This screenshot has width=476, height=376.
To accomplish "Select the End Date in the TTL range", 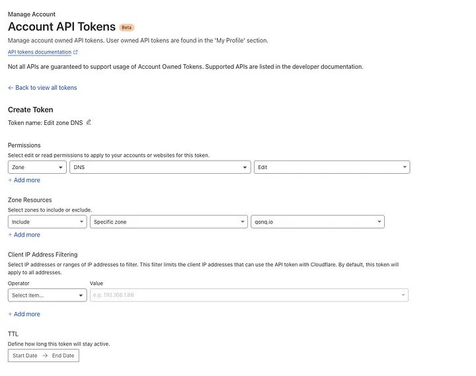I will pos(63,356).
